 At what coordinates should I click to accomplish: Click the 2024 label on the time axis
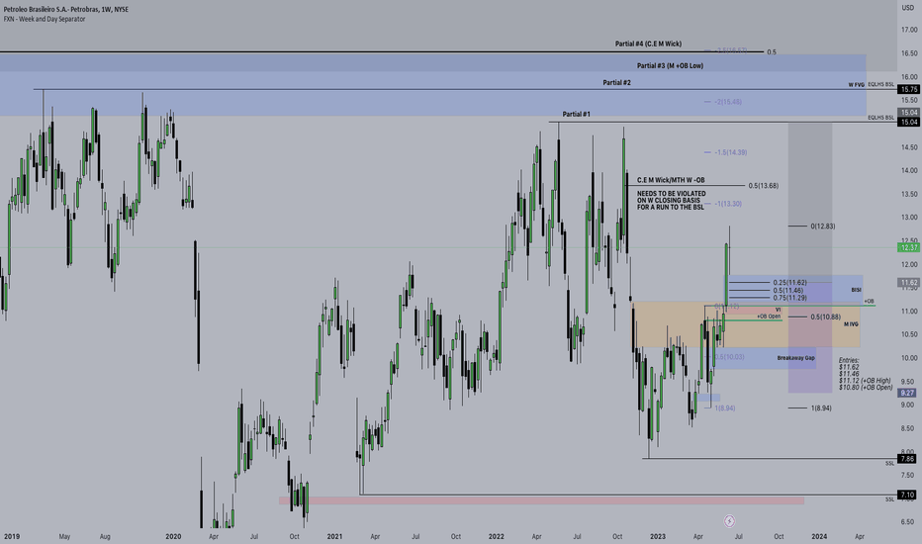pyautogui.click(x=819, y=536)
